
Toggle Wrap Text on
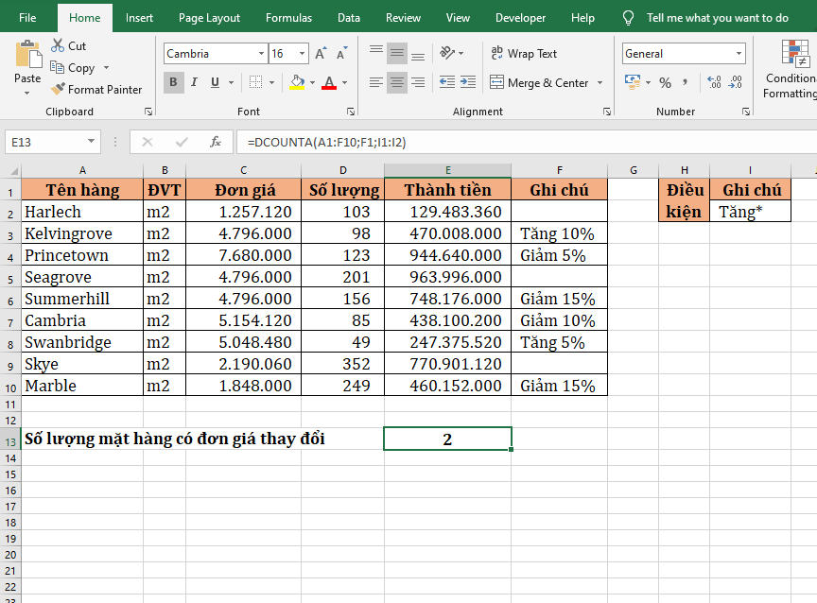tap(523, 54)
